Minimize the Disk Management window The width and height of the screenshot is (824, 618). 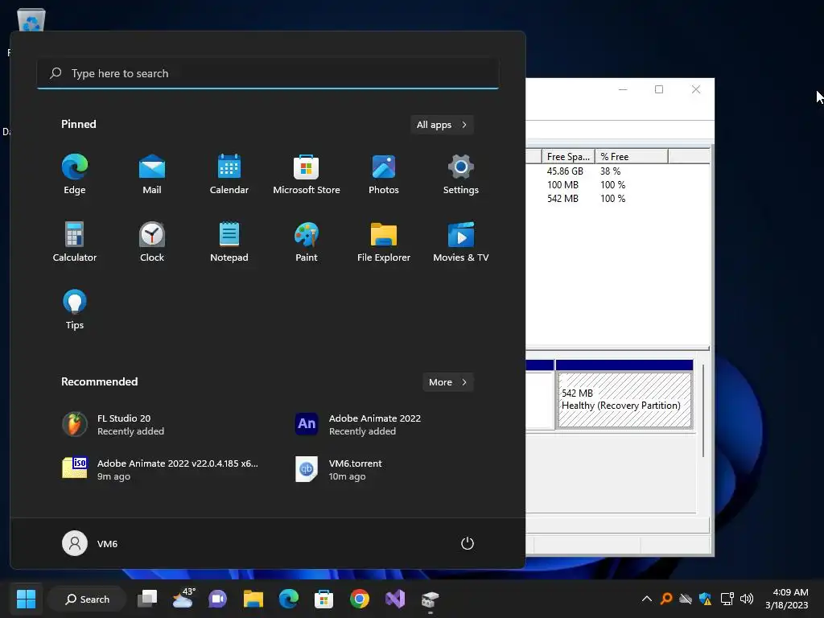coord(623,89)
